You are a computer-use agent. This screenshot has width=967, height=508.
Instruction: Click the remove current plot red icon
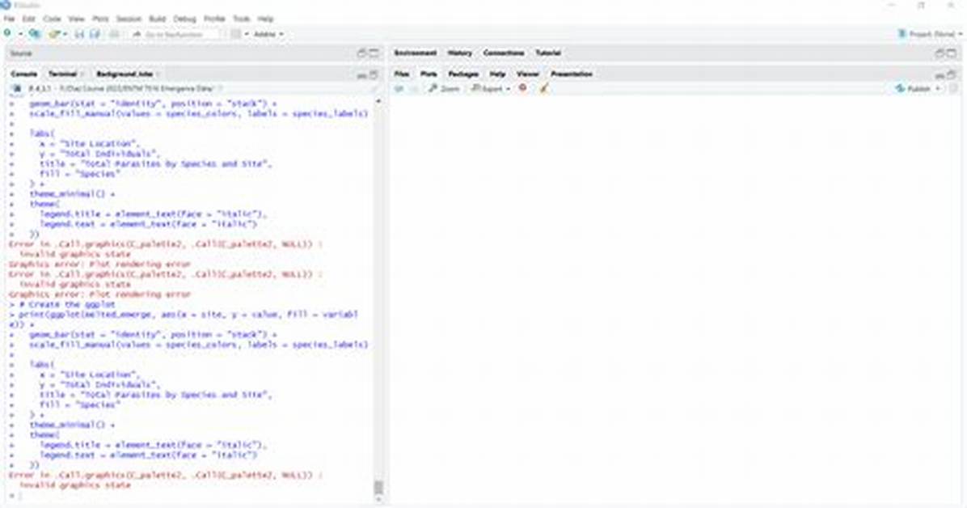[523, 89]
